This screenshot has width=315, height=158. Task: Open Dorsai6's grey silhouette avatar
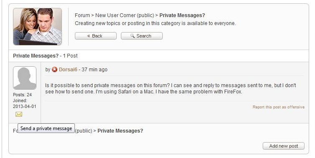click(x=25, y=78)
